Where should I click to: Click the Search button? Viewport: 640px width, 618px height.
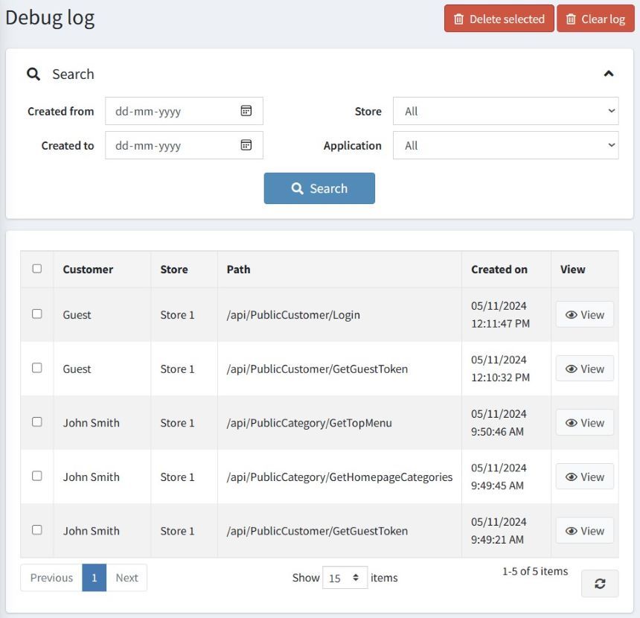point(319,188)
